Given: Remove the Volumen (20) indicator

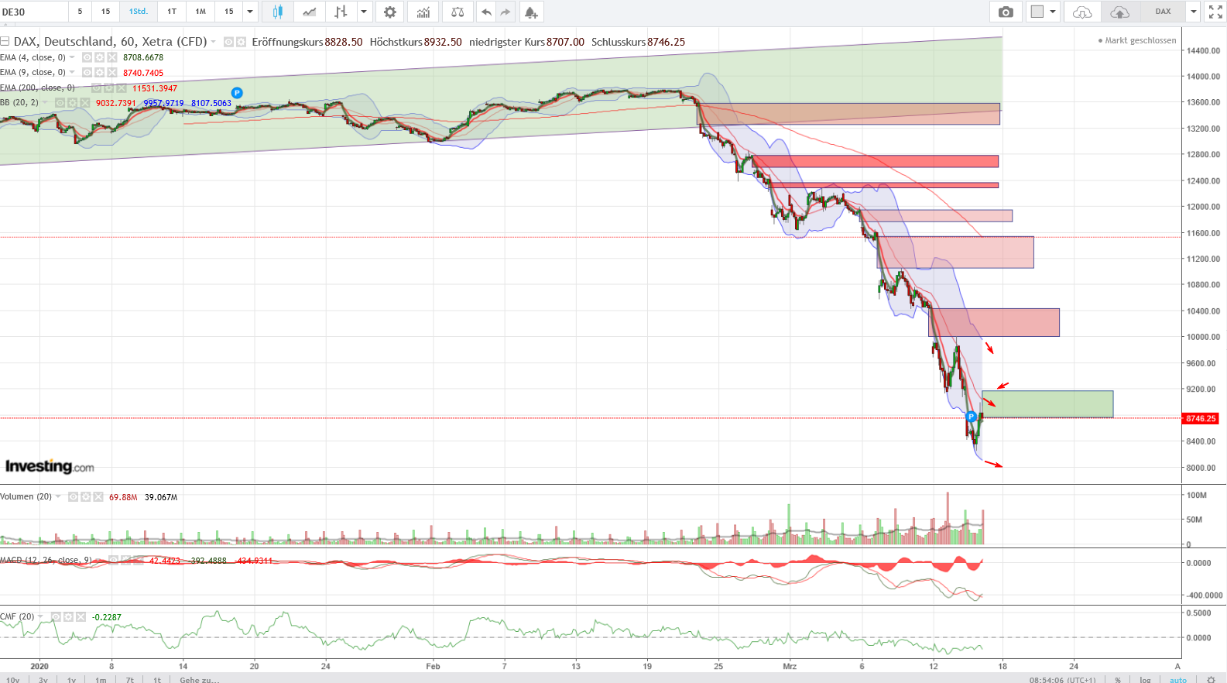Looking at the screenshot, I should pyautogui.click(x=98, y=497).
